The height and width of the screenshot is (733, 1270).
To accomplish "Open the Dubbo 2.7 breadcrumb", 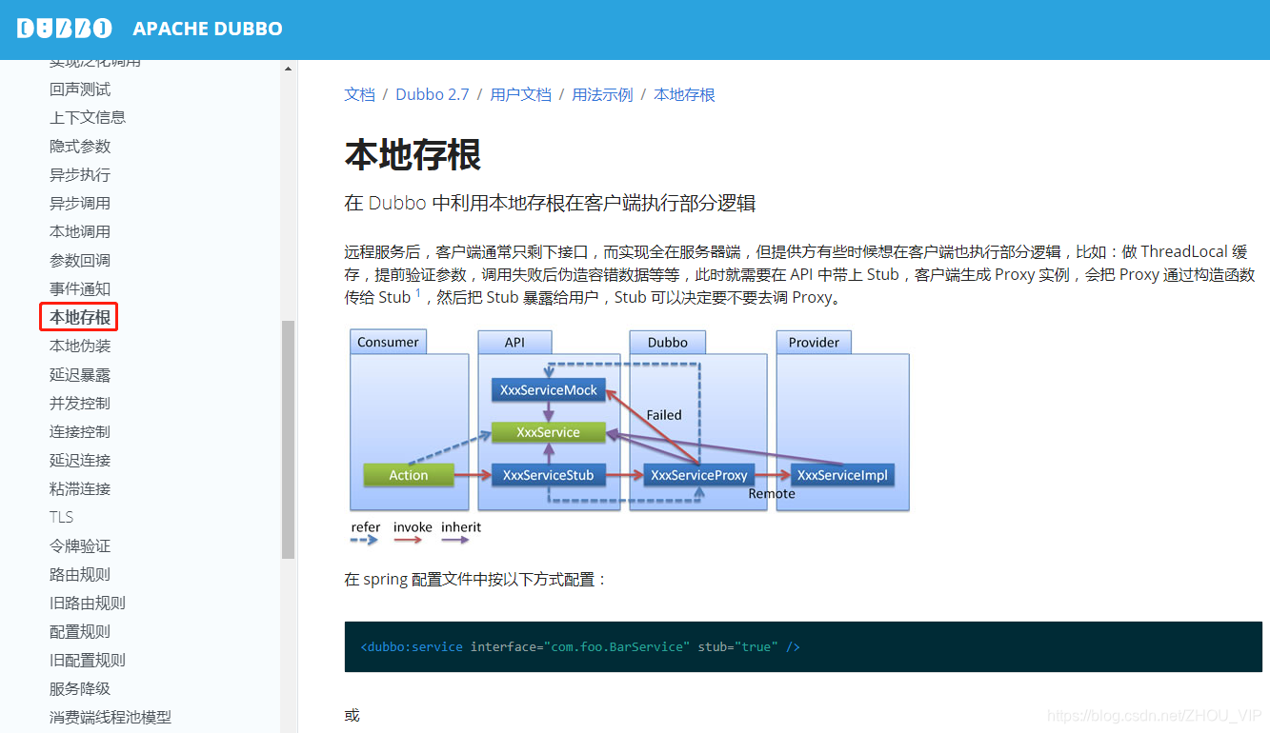I will (433, 94).
